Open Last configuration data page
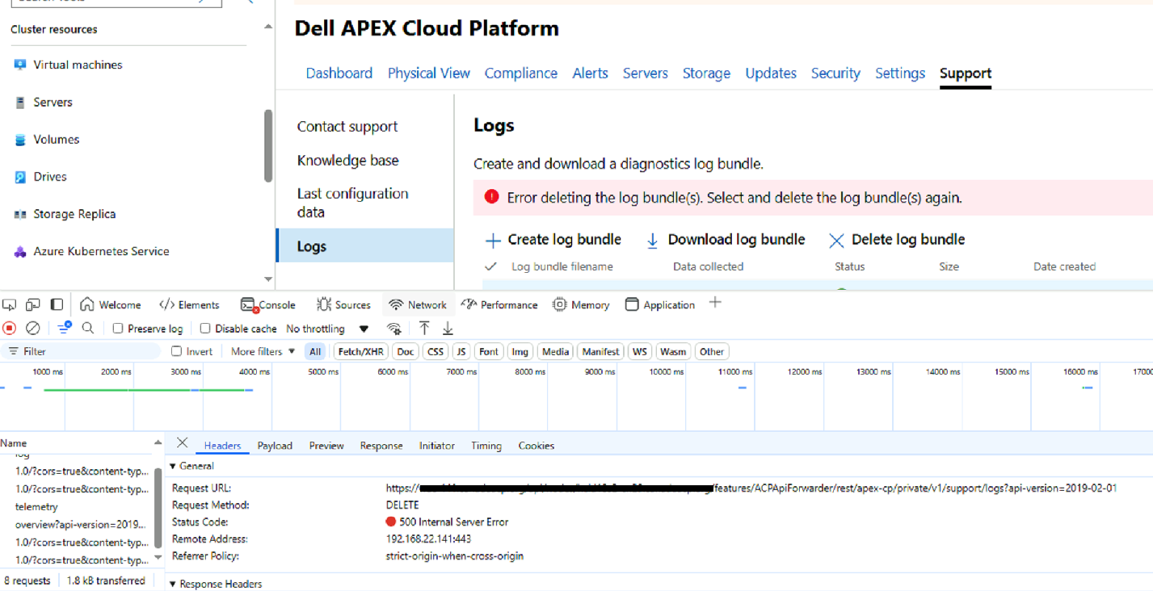 (353, 203)
